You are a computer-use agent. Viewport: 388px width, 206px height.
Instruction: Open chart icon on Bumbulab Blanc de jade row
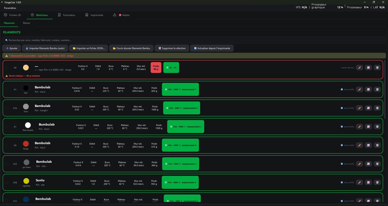(368, 126)
